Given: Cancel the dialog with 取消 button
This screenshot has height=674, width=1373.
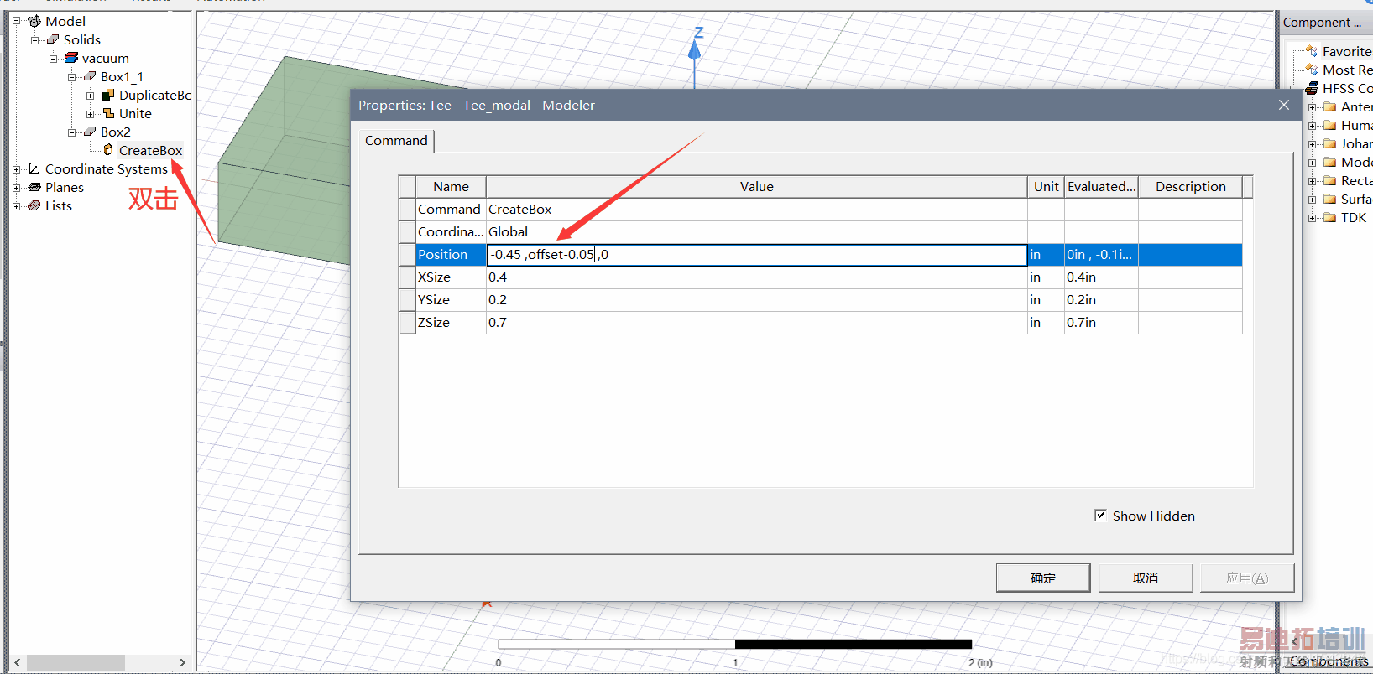Looking at the screenshot, I should 1146,578.
